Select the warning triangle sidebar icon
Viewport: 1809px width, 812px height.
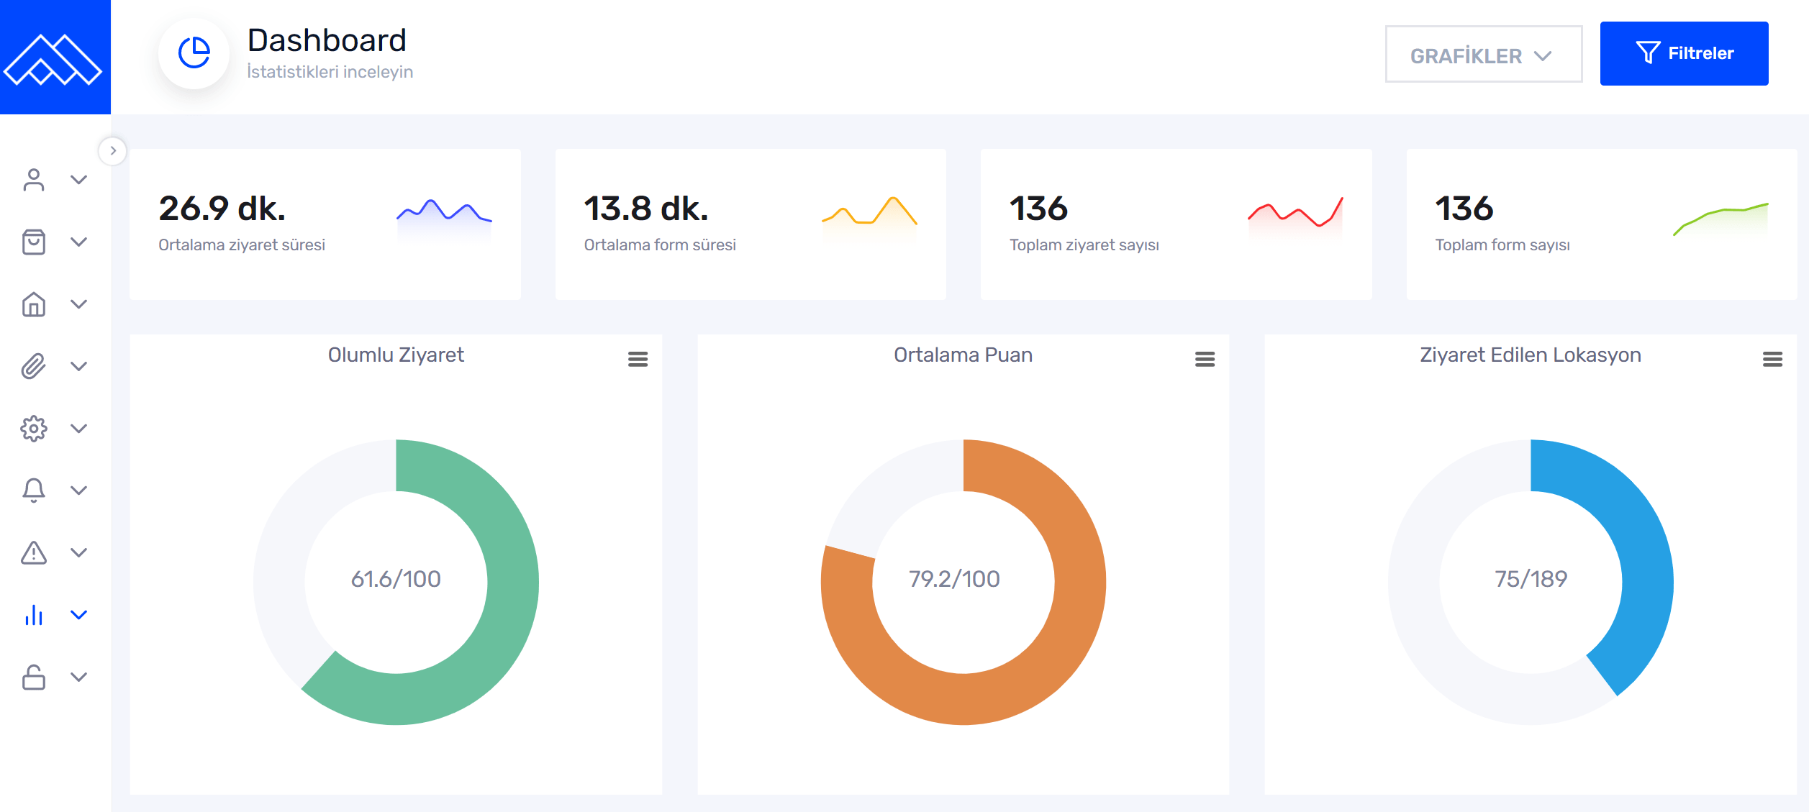point(34,552)
